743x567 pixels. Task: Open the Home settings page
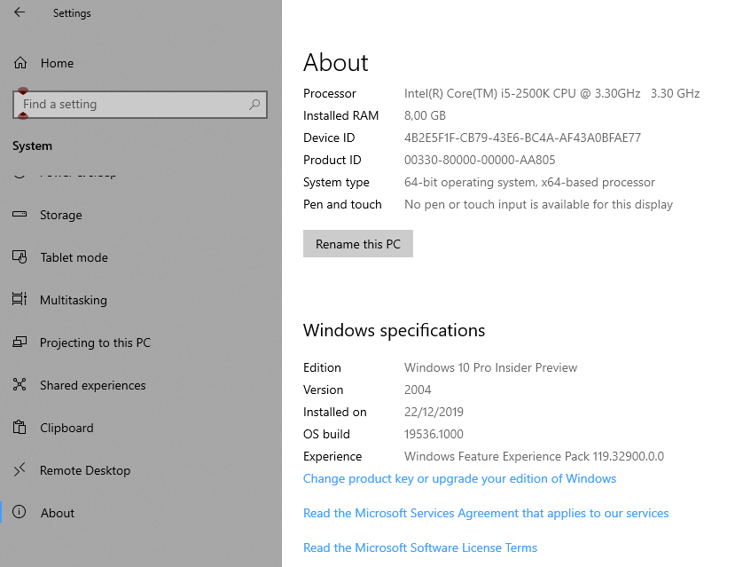(x=141, y=63)
